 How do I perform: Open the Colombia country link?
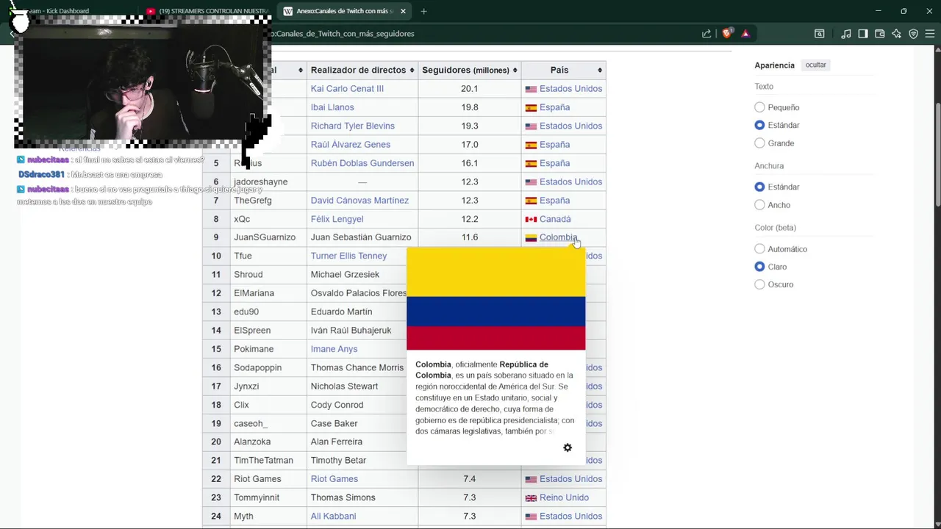coord(558,237)
